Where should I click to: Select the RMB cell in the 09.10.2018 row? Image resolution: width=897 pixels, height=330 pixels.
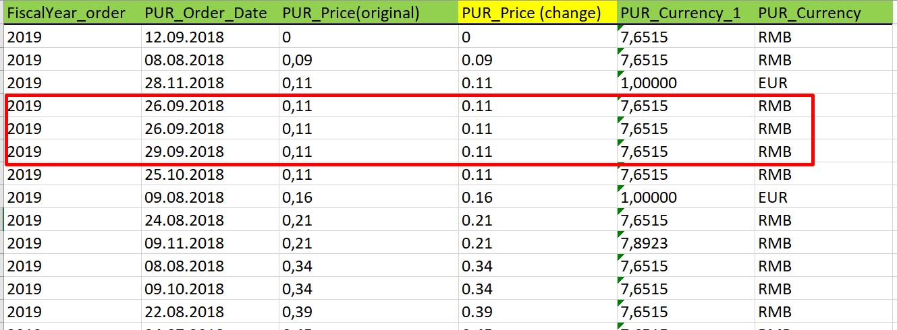click(774, 289)
